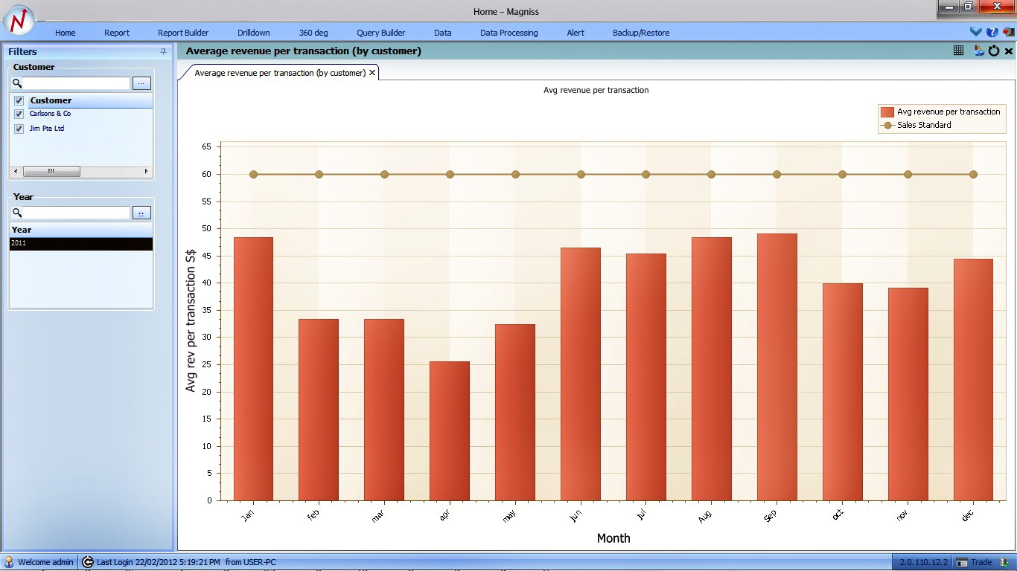The width and height of the screenshot is (1017, 571).
Task: Click the Trade status bar icon
Action: (x=962, y=562)
